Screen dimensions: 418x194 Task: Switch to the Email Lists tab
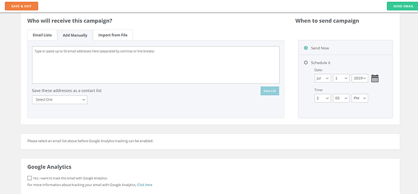coord(42,35)
